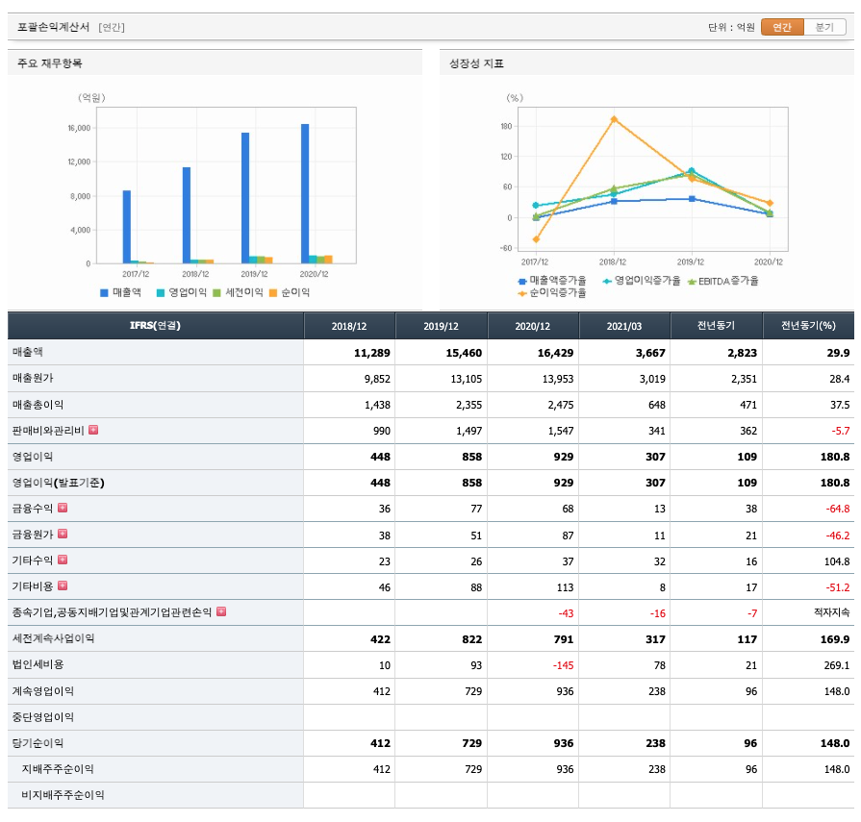
Task: Click the 성장성 지표 panel heading
Action: [476, 63]
